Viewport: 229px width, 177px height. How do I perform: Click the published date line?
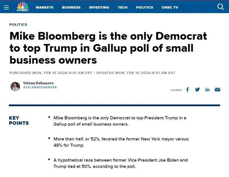point(92,73)
